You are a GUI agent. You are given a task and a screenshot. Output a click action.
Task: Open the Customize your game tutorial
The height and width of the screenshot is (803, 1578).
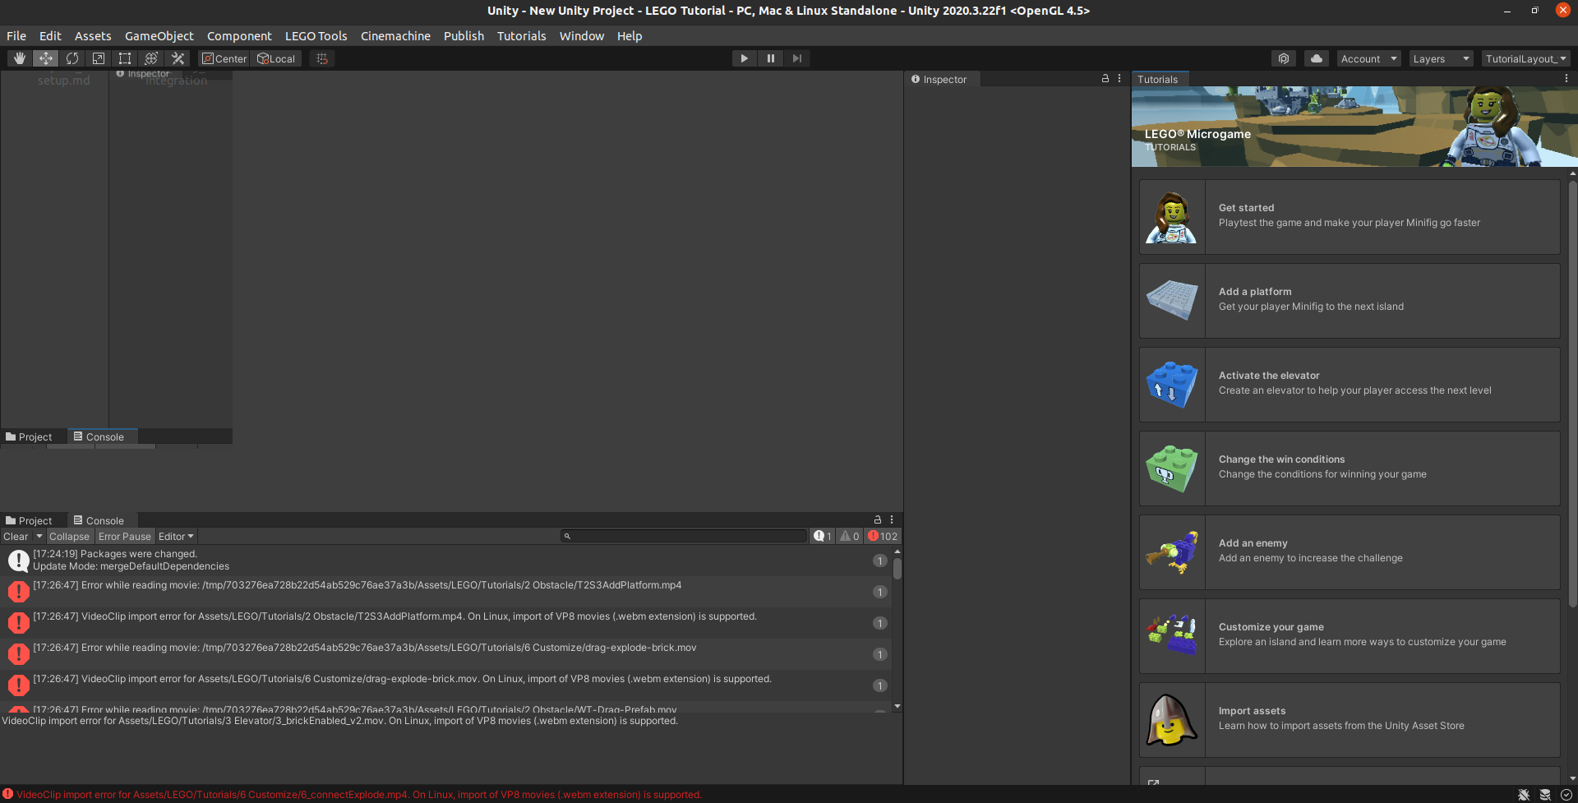(x=1350, y=636)
